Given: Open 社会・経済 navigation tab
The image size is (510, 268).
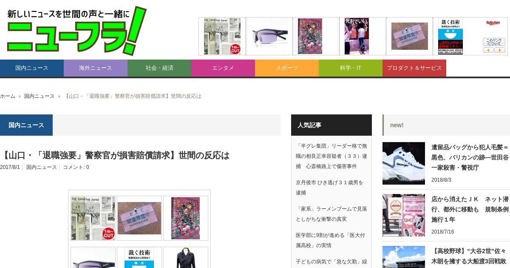Looking at the screenshot, I should pyautogui.click(x=159, y=68).
